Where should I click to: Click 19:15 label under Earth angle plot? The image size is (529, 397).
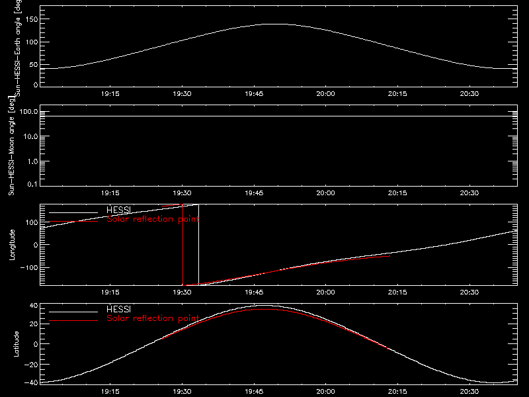[110, 94]
